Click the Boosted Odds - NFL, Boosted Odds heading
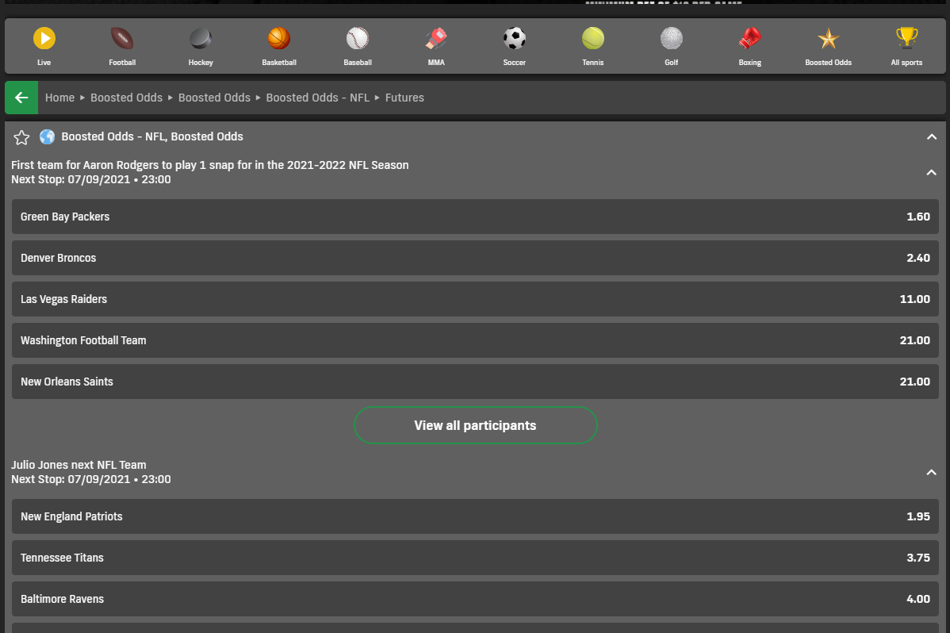 [x=152, y=136]
